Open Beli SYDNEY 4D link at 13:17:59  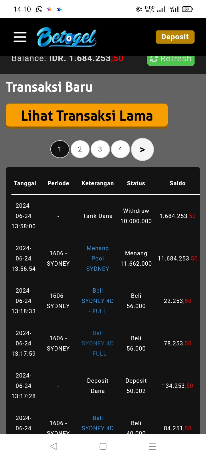click(98, 343)
